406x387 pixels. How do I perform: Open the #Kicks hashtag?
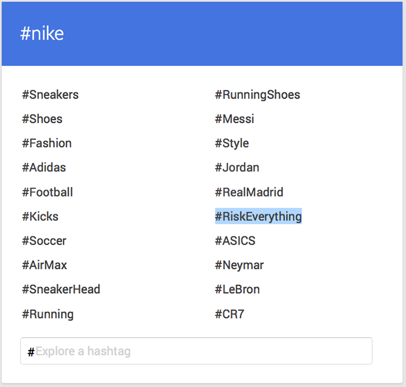coord(40,217)
